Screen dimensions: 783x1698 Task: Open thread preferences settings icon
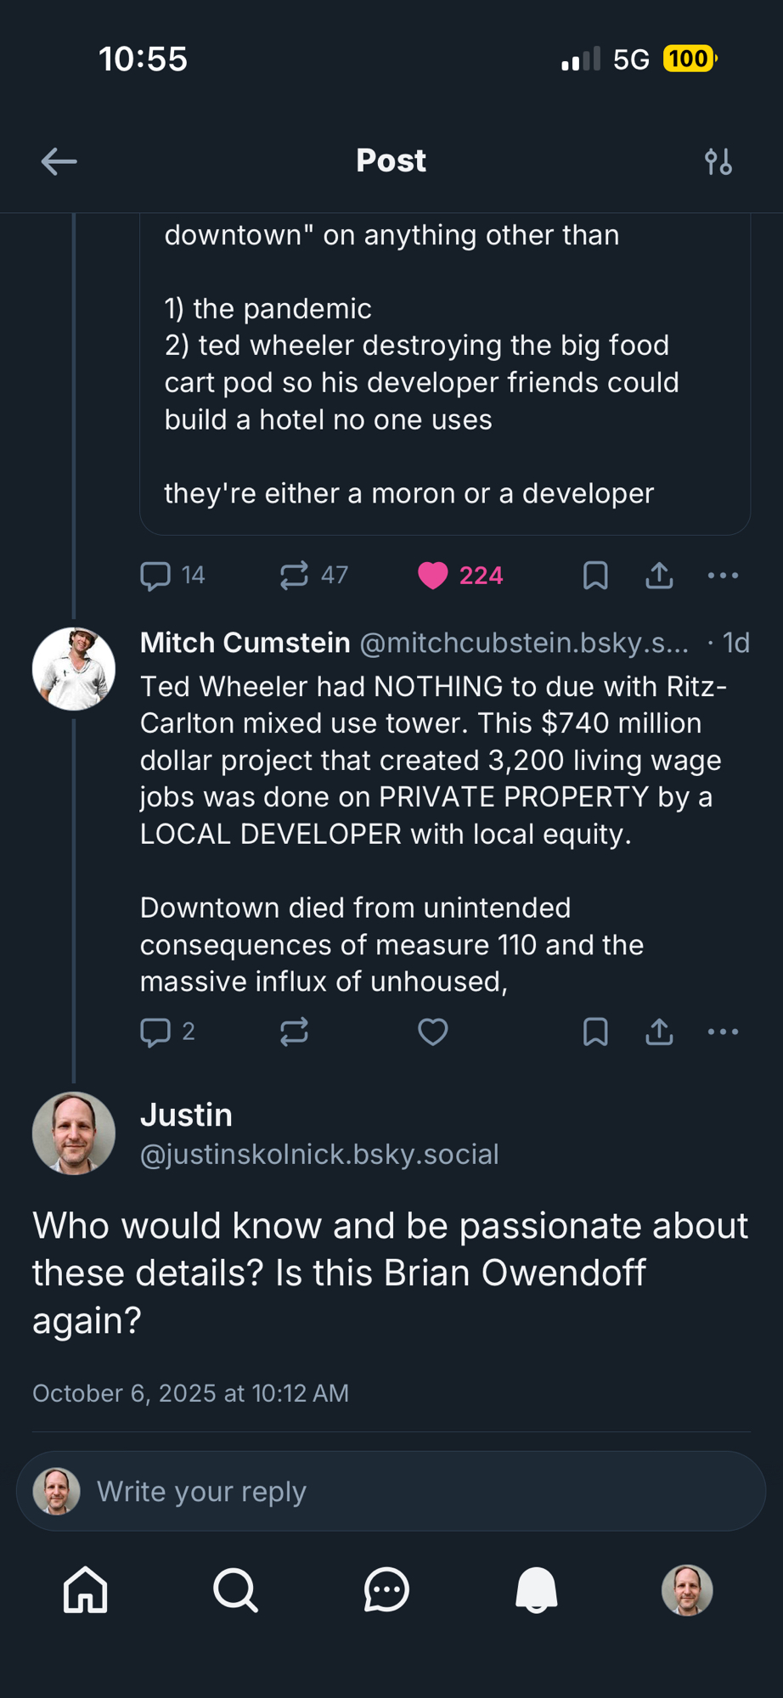(718, 161)
